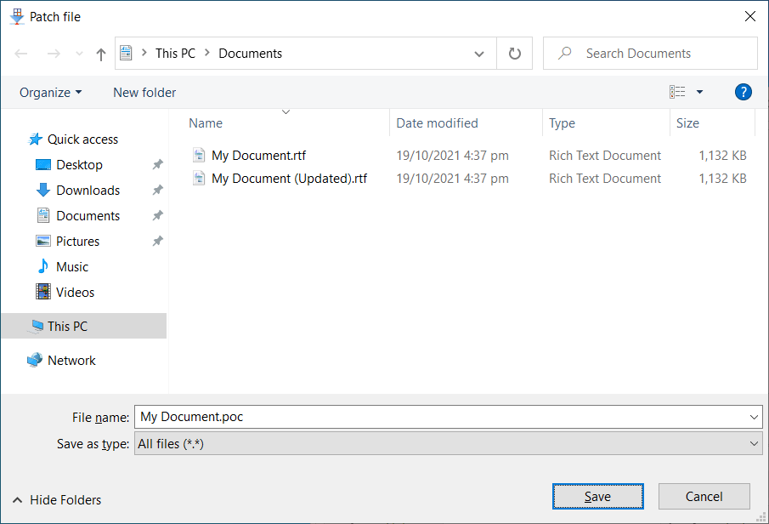Click the Quick access star icon
Screen dimensions: 769x524
(35, 140)
